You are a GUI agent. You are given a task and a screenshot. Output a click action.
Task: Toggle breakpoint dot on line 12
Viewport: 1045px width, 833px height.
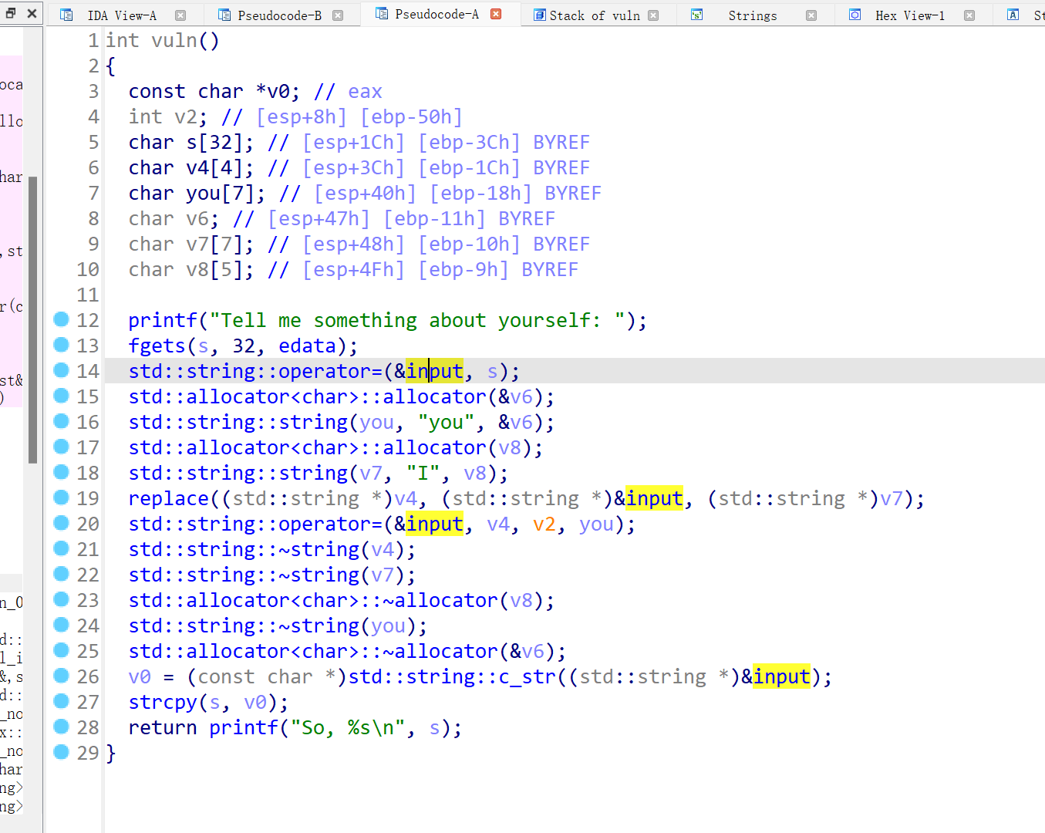pyautogui.click(x=62, y=319)
